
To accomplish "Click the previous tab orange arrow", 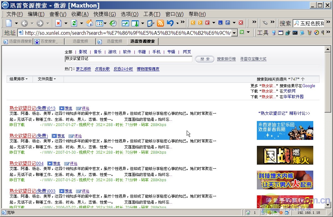I will 193,23.
